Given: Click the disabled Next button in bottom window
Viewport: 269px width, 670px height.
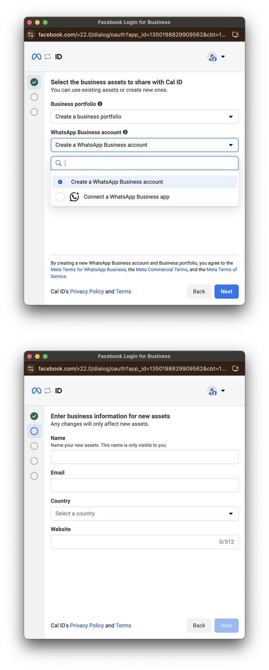Looking at the screenshot, I should [x=227, y=626].
